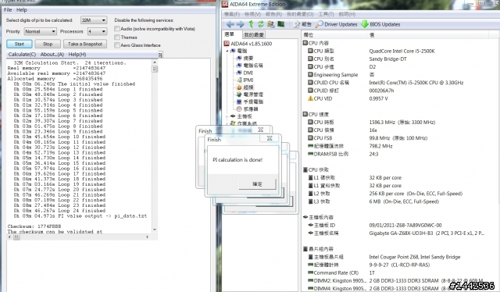Open AIDA64 我的最愛(O) menu
This screenshot has height=292, width=500.
(300, 14)
